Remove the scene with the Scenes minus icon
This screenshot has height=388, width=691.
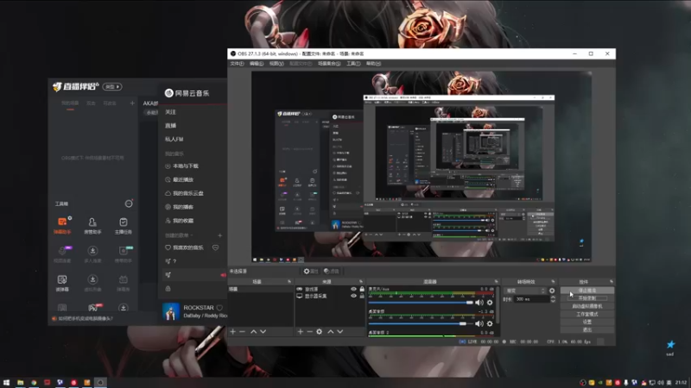242,331
